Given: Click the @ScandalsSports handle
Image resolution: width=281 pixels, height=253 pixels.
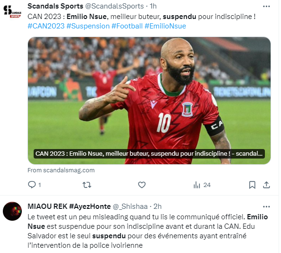Looking at the screenshot, I should [x=114, y=6].
